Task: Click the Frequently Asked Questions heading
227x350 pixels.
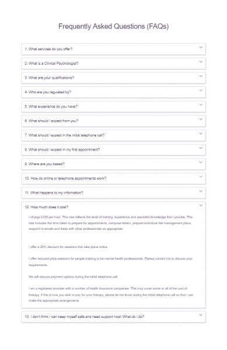Action: tap(114, 26)
